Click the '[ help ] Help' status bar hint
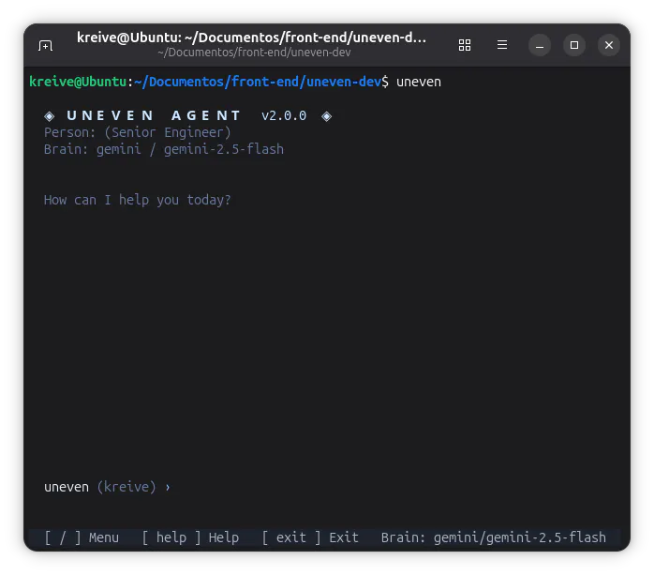Viewport: 654px width, 575px height. (190, 537)
